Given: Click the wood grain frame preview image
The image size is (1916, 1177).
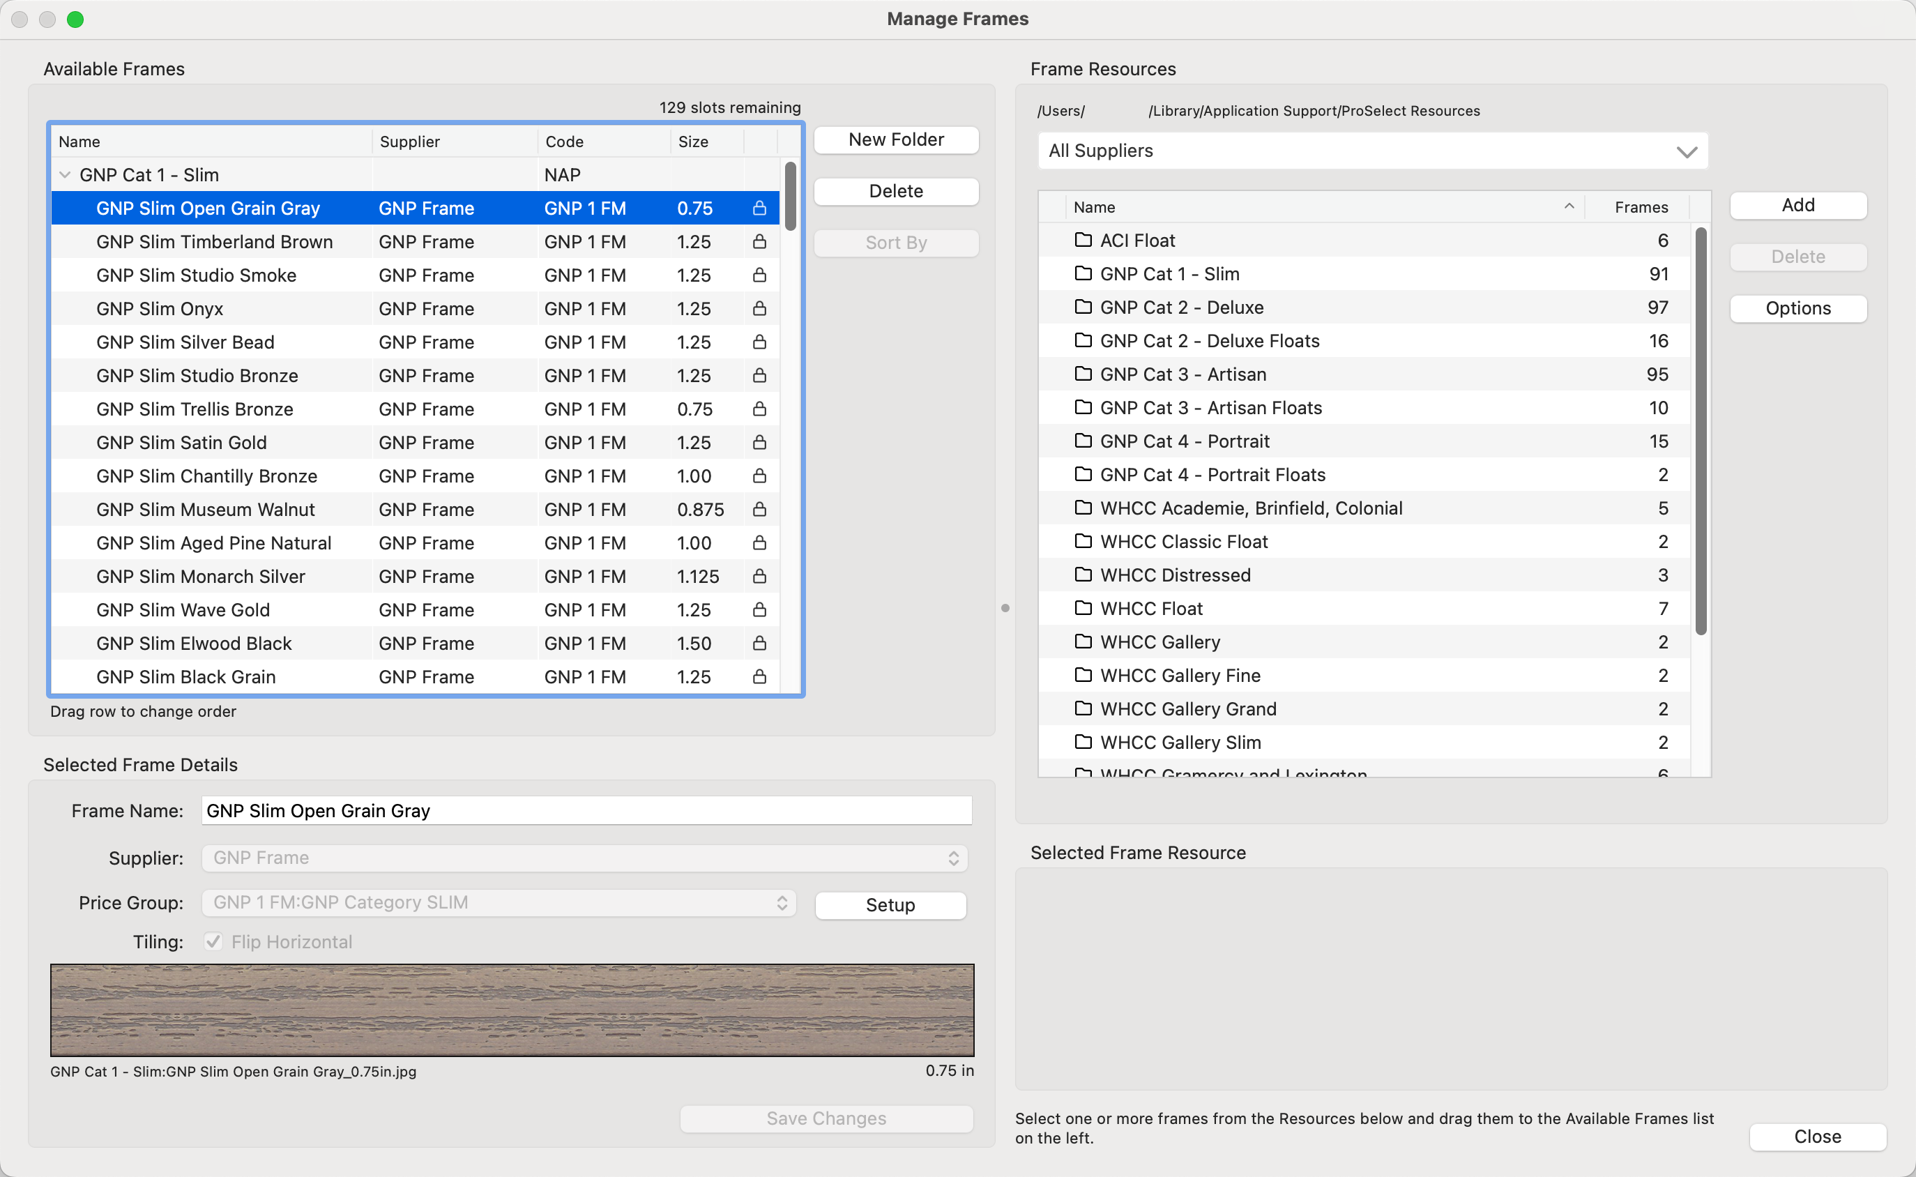Looking at the screenshot, I should click(x=512, y=1010).
